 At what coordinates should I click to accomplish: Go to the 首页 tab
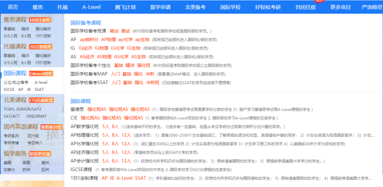pyautogui.click(x=13, y=7)
